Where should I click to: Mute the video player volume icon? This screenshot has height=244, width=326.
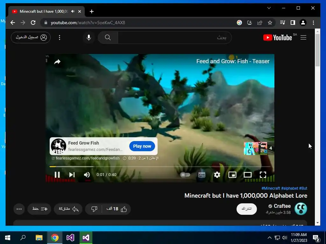pos(87,175)
